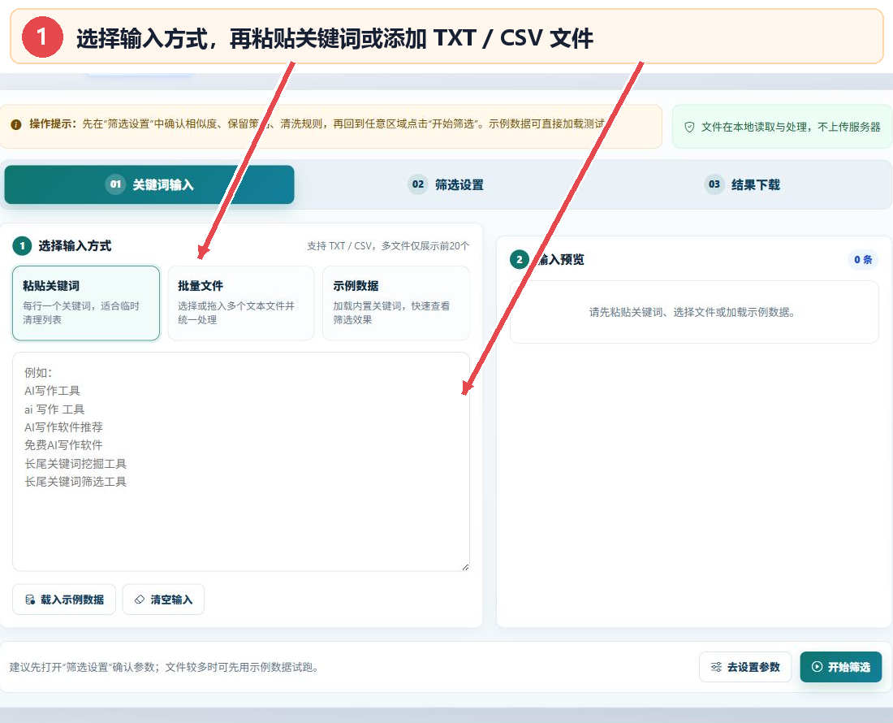This screenshot has width=893, height=723.
Task: Click the shield icon in the local processing notice
Action: point(689,127)
